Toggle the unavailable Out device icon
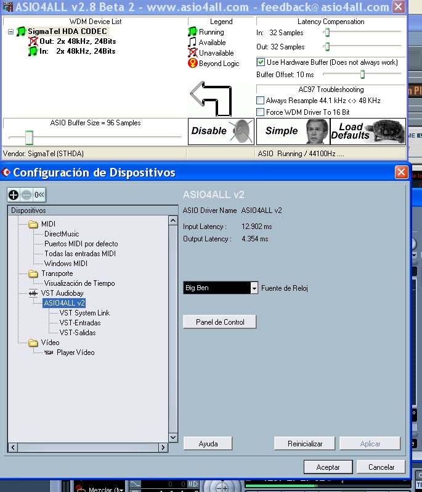Screen dimensions: 422x492 [x=33, y=41]
